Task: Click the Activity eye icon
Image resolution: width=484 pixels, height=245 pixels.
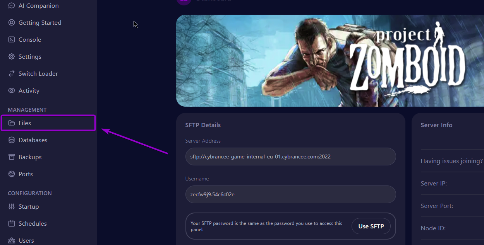Action: [x=12, y=91]
